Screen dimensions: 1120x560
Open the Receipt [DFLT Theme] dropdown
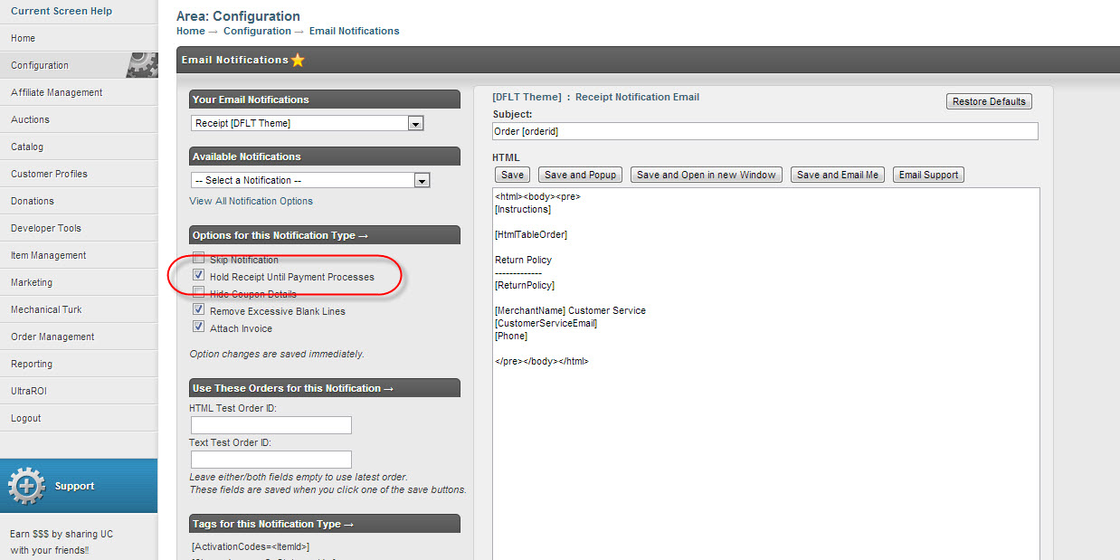(308, 123)
